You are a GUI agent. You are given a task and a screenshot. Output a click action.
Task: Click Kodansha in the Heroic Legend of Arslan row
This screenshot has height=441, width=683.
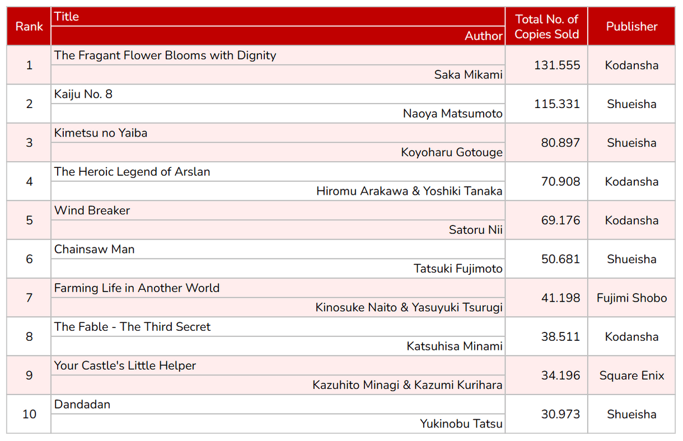631,182
